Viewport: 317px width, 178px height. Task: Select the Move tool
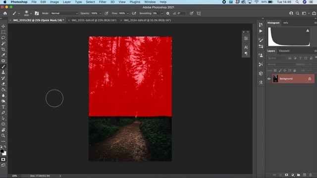[3, 26]
